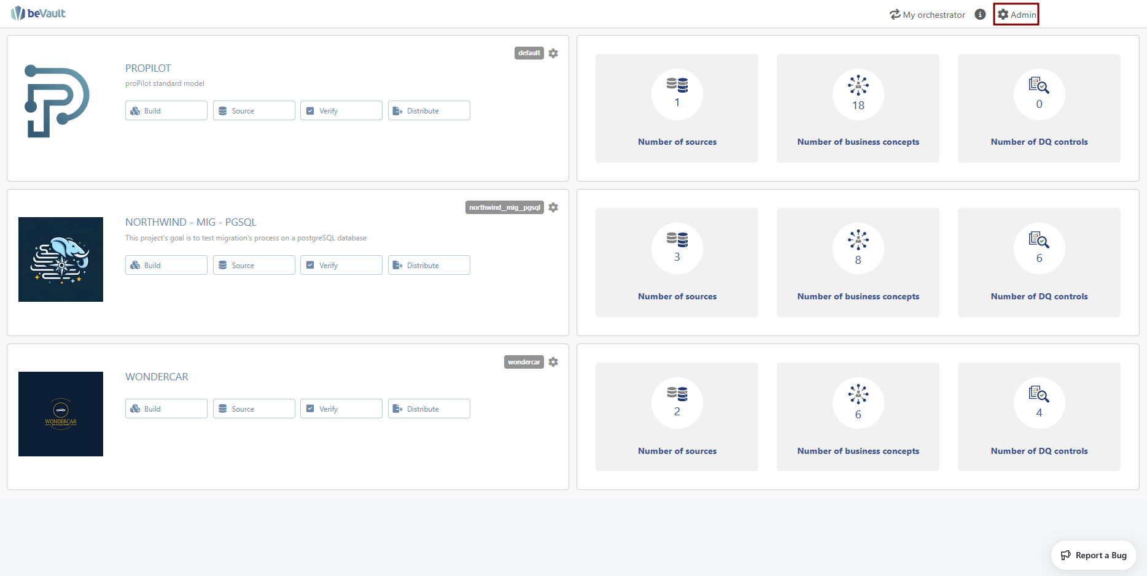Click the NORTHWIND elephant project thumbnail
This screenshot has width=1147, height=576.
pyautogui.click(x=61, y=259)
